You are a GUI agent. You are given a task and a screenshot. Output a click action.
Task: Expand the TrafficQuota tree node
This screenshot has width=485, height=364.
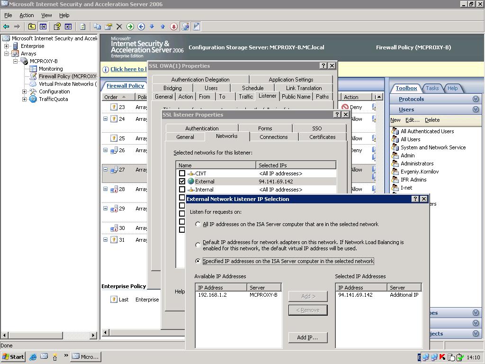pos(24,99)
